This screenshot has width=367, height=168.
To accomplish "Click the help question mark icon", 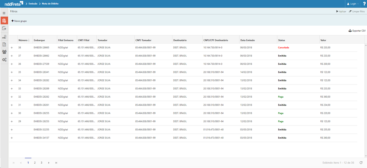I will [x=364, y=4].
